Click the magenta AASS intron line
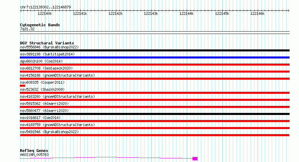Viewport: 299px width, 162px height. [x=106, y=157]
